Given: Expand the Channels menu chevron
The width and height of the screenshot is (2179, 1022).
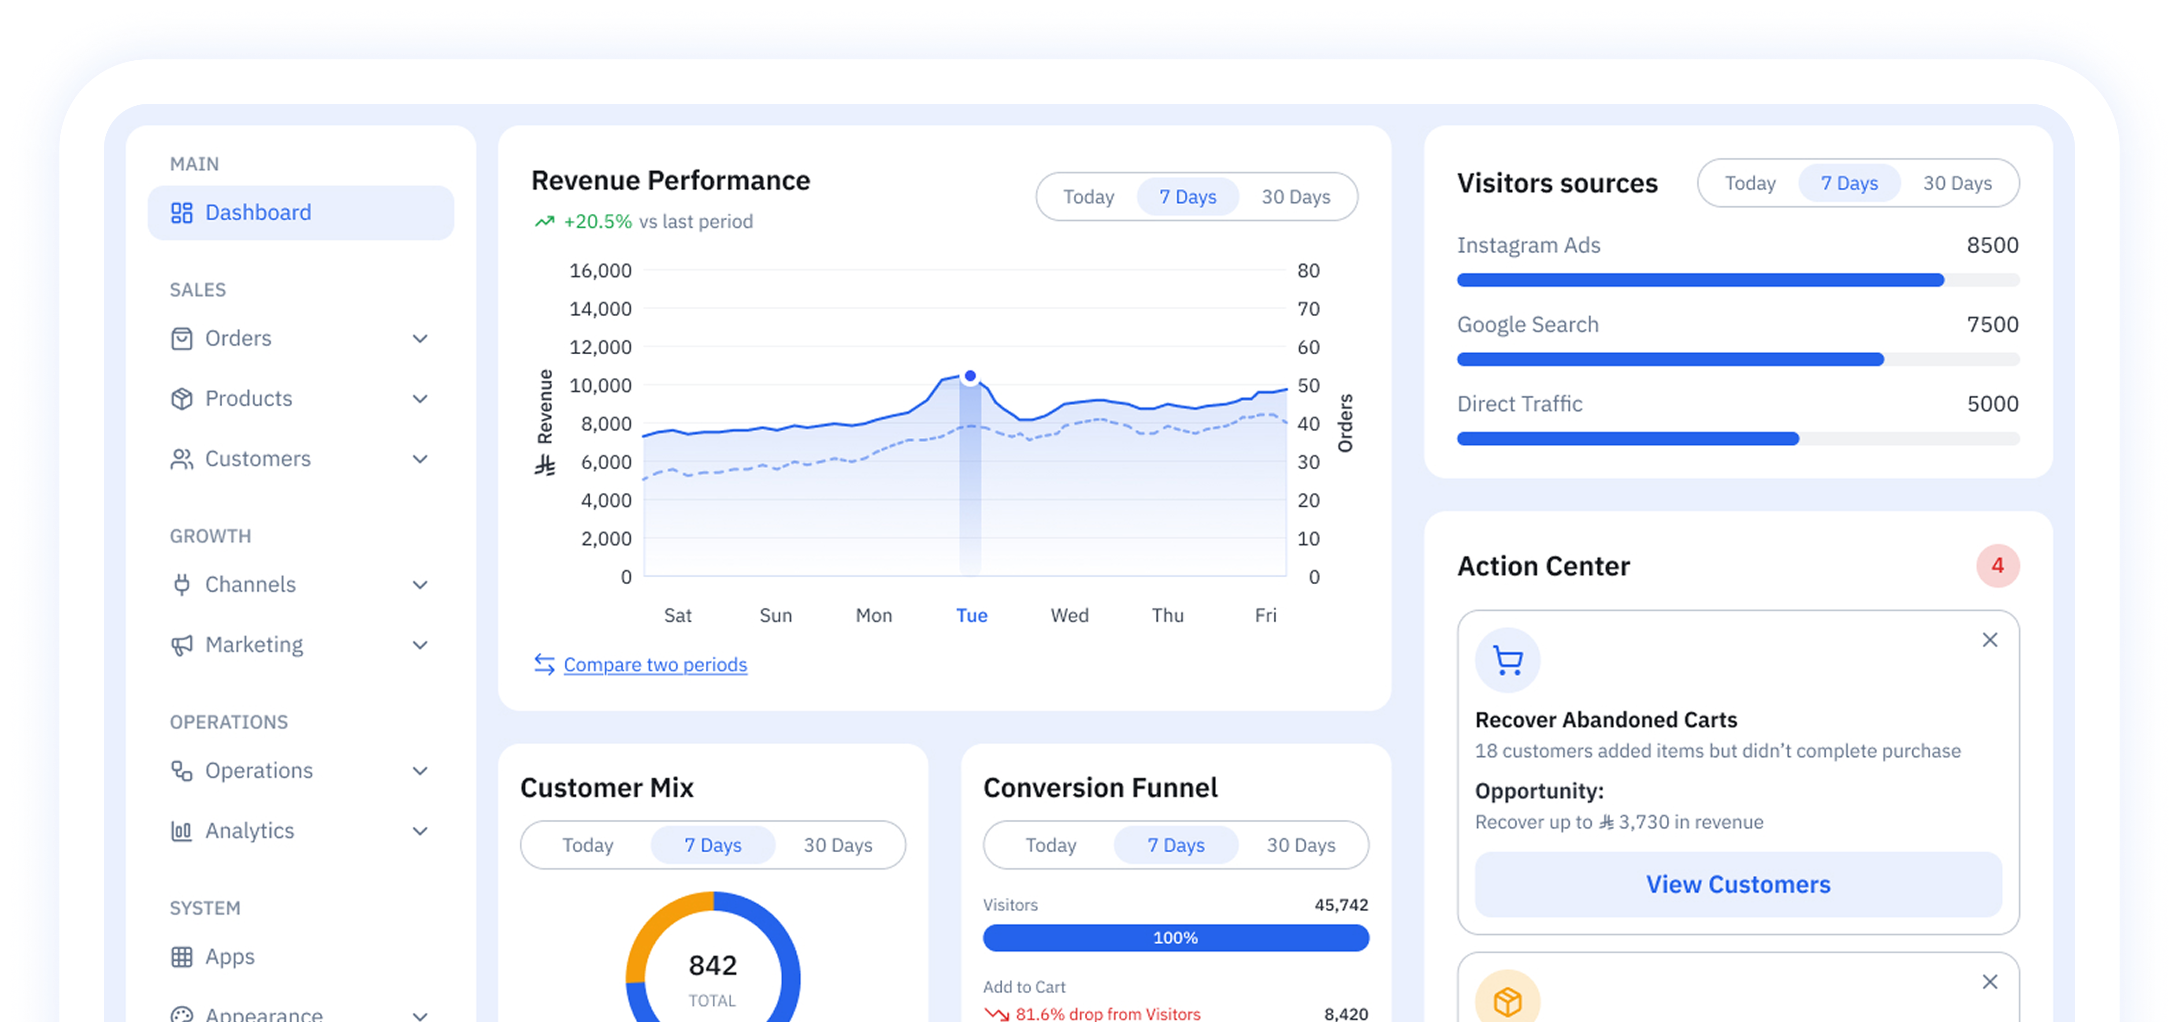Looking at the screenshot, I should click(419, 584).
